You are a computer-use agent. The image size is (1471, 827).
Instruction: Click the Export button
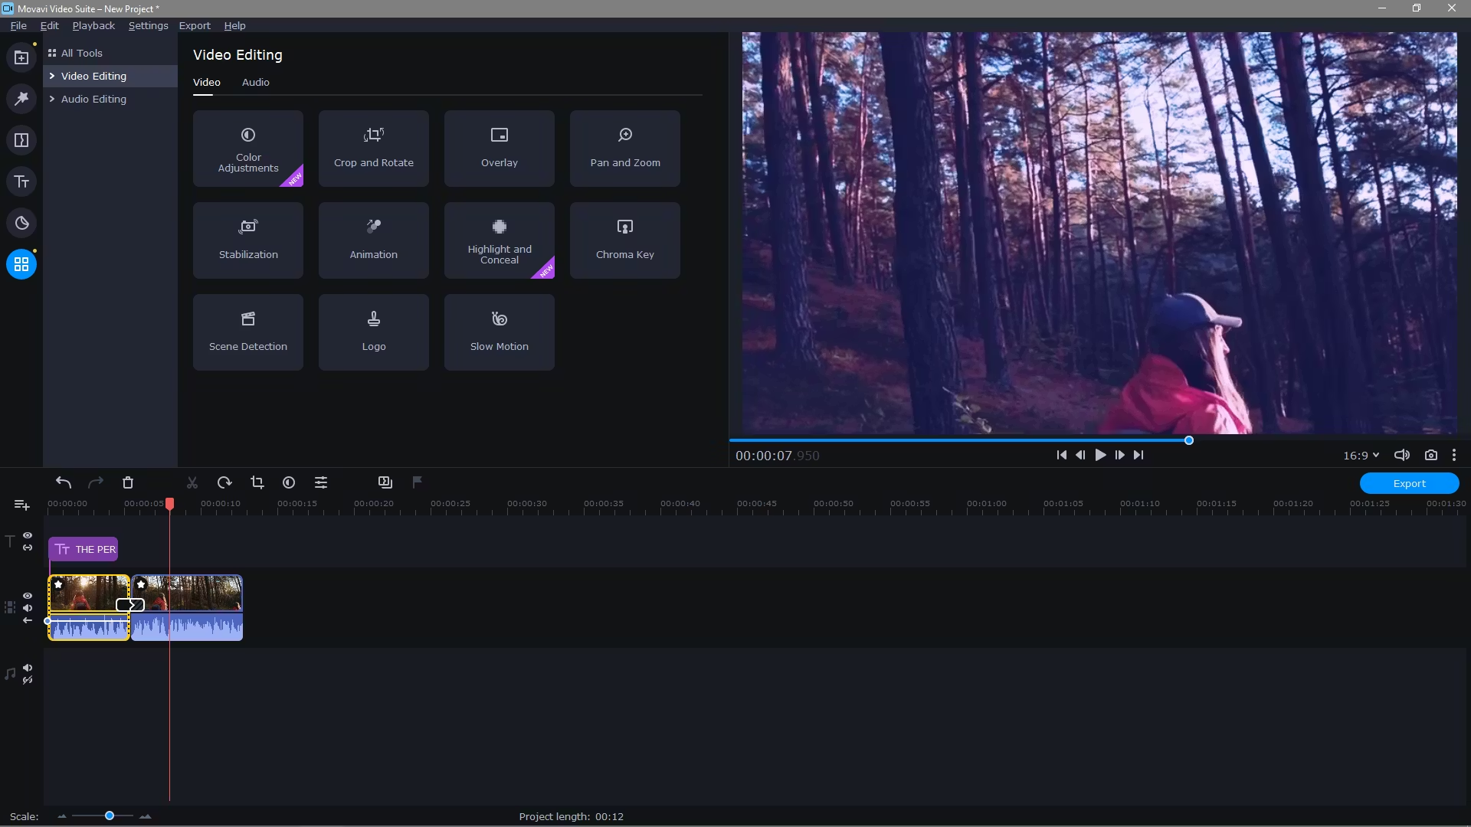tap(1410, 483)
